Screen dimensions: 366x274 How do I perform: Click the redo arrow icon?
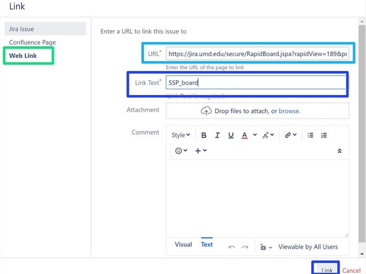click(245, 247)
